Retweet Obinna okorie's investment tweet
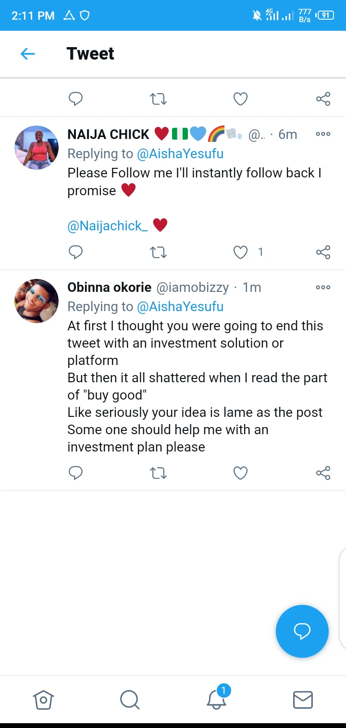The height and width of the screenshot is (728, 346). pos(158,473)
